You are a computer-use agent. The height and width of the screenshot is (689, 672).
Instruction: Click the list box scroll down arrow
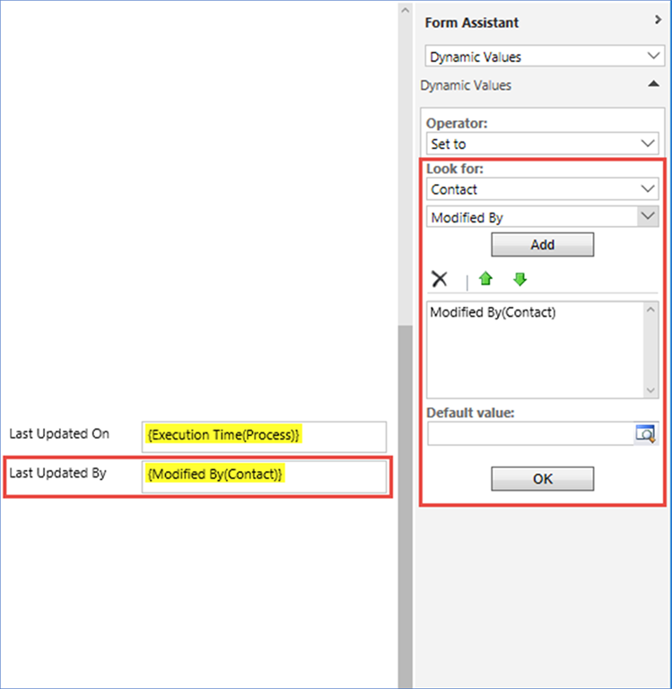(652, 391)
